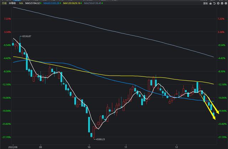Click the left axis -27.70% label
The image size is (228, 149).
tap(6, 137)
